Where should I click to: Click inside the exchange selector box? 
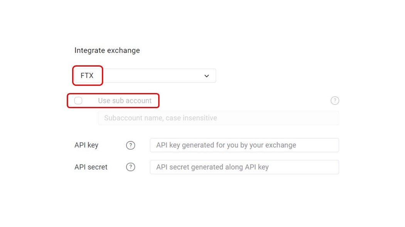[x=145, y=76]
